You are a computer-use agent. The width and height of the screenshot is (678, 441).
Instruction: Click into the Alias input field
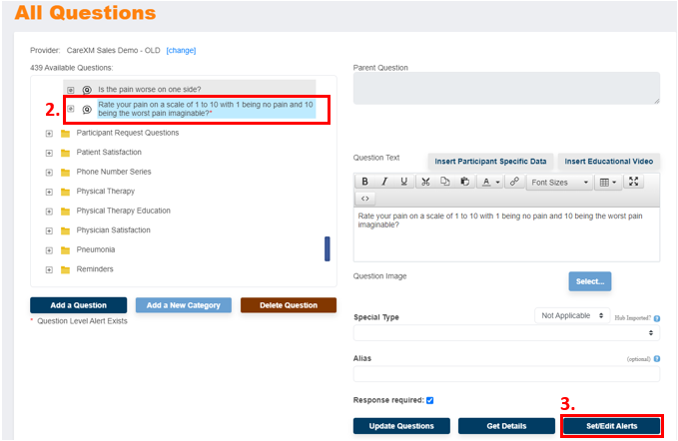(506, 373)
